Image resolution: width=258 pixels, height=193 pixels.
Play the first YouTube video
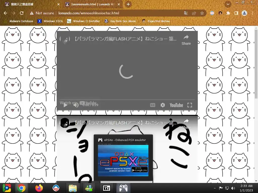tap(65, 105)
